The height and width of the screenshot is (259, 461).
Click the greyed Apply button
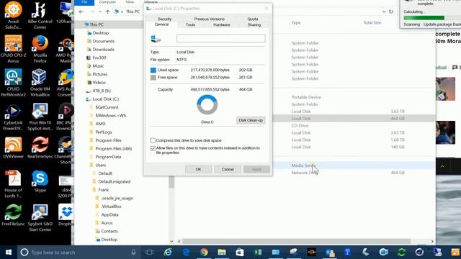[256, 170]
